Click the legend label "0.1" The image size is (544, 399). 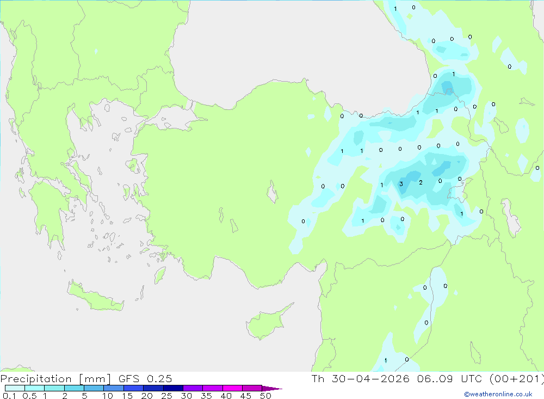[x=9, y=396]
